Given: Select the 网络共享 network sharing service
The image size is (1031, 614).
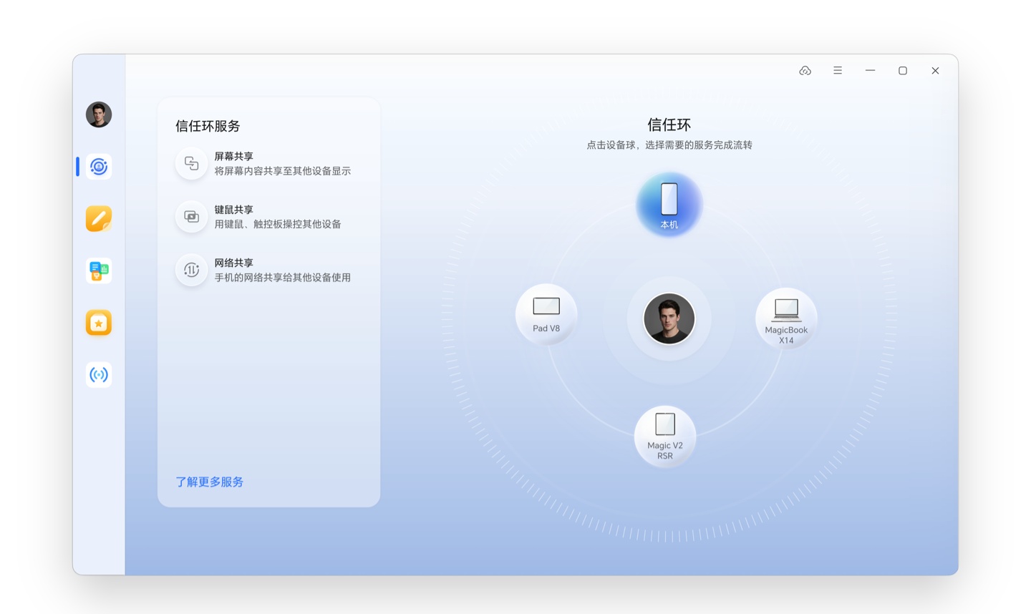Looking at the screenshot, I should click(x=264, y=271).
